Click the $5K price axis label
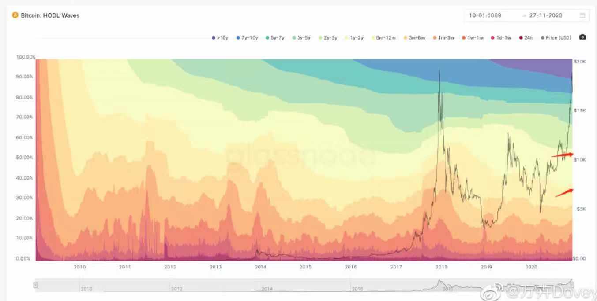This screenshot has width=597, height=301. (581, 209)
